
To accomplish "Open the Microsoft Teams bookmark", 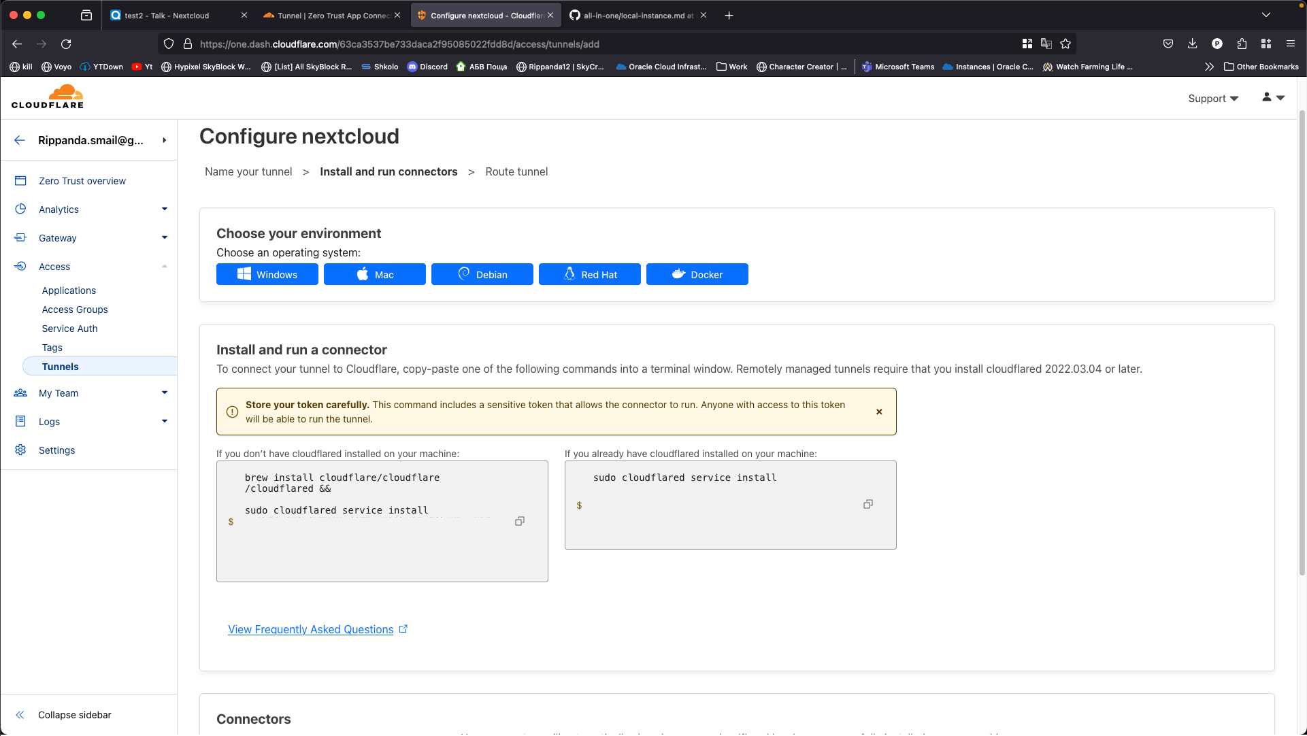I will coord(897,67).
